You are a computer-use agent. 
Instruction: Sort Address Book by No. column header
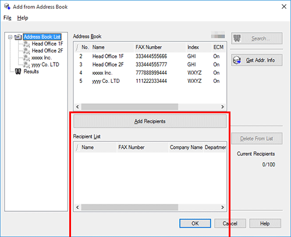(x=85, y=47)
